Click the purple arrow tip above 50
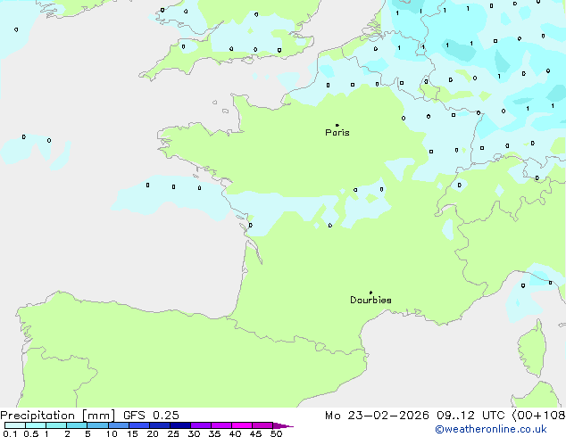This screenshot has width=566, height=437. [x=283, y=425]
